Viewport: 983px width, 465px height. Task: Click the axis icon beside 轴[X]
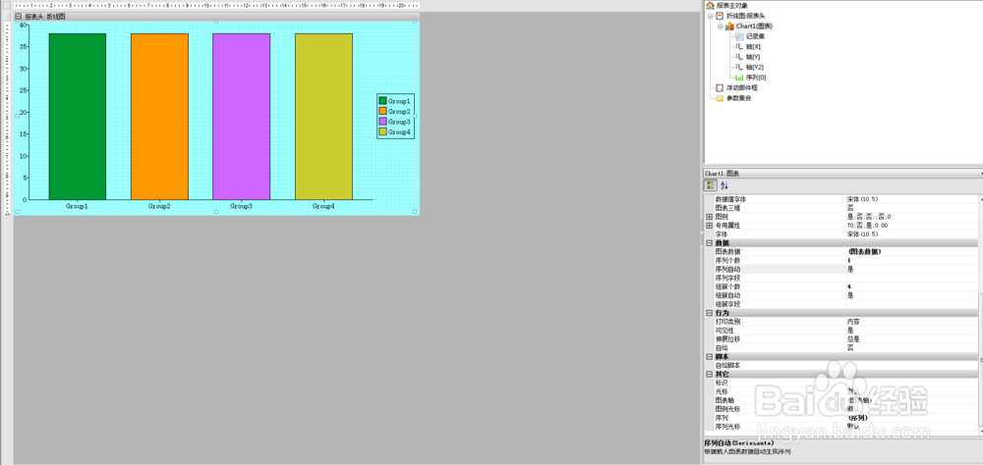pyautogui.click(x=739, y=46)
